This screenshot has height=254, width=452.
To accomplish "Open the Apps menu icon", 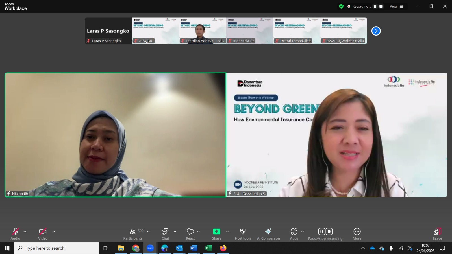I will coord(294,234).
